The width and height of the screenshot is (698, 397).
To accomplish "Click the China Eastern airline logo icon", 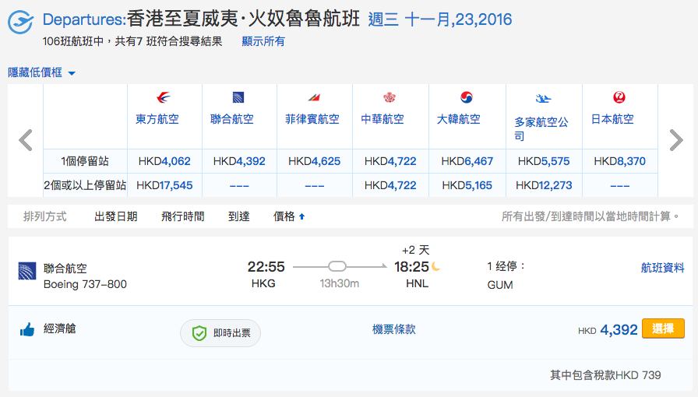I will (164, 97).
